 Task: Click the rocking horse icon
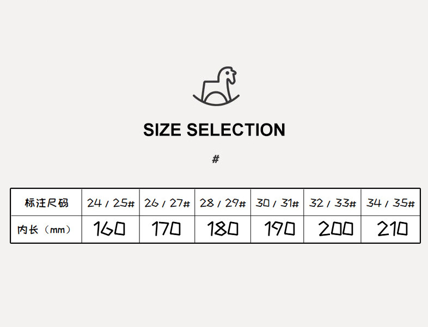(216, 86)
